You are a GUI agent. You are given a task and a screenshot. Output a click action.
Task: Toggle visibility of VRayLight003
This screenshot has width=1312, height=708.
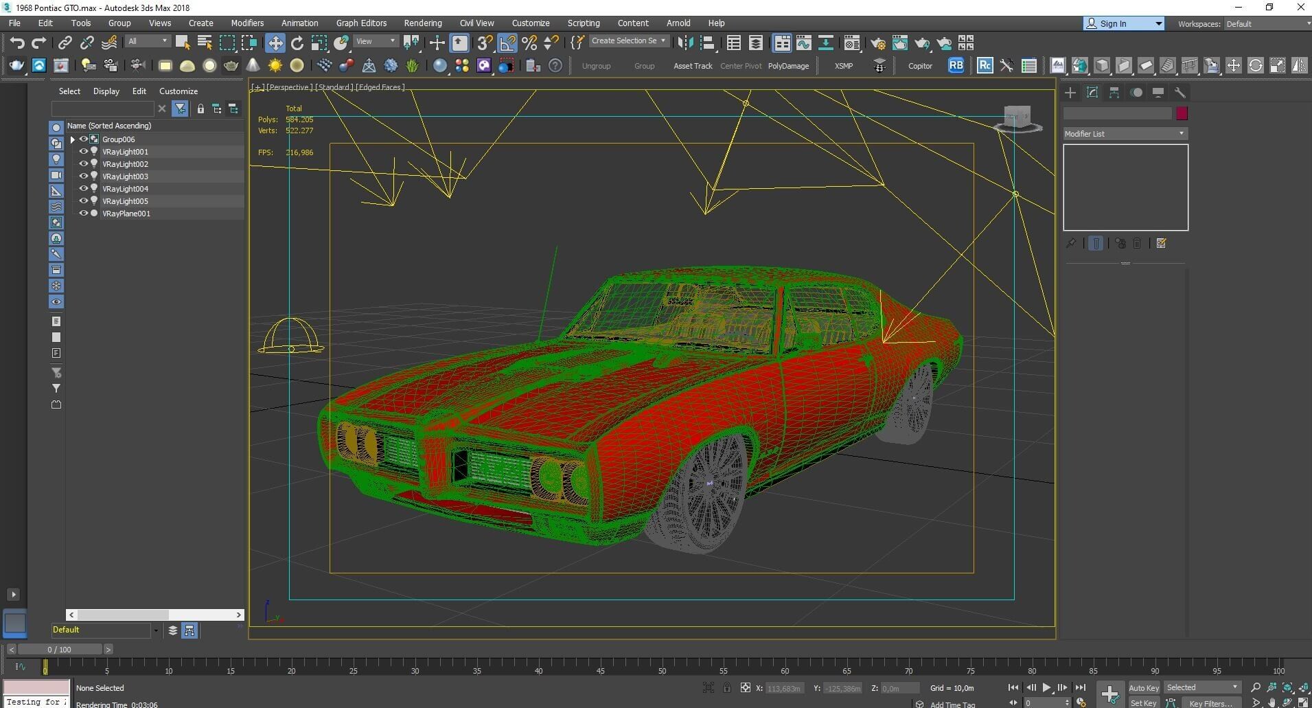(83, 176)
